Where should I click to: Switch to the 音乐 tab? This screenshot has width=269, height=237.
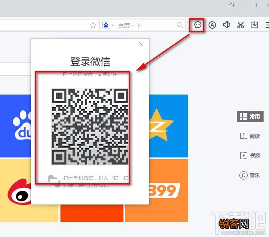(x=250, y=175)
